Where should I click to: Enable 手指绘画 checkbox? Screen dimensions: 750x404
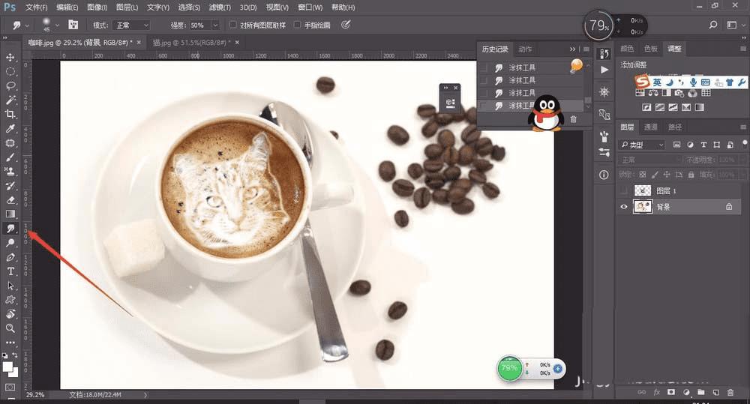pos(298,25)
